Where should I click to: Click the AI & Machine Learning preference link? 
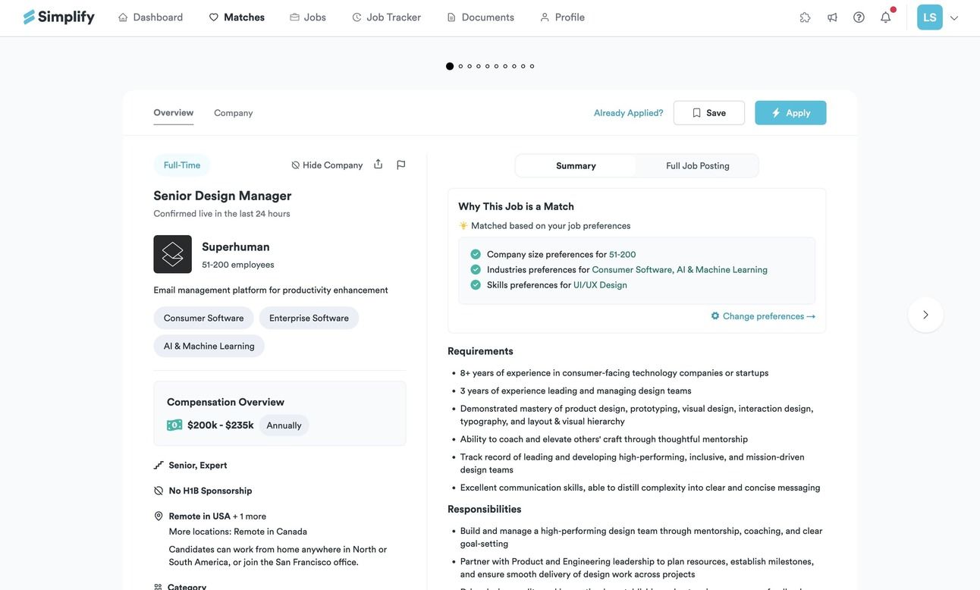click(x=722, y=270)
